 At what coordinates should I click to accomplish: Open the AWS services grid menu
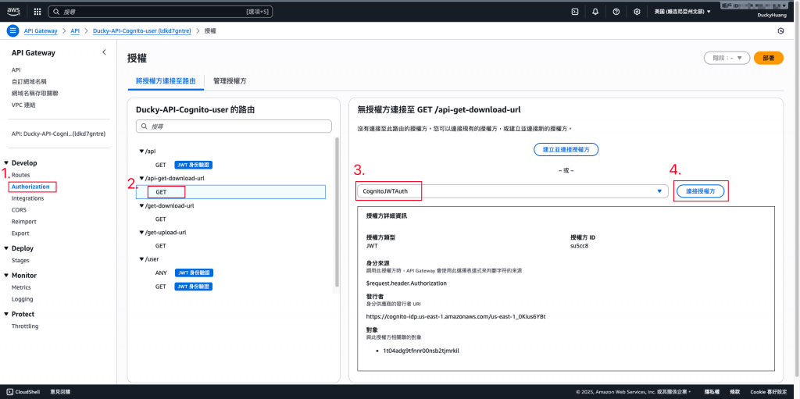pos(37,11)
